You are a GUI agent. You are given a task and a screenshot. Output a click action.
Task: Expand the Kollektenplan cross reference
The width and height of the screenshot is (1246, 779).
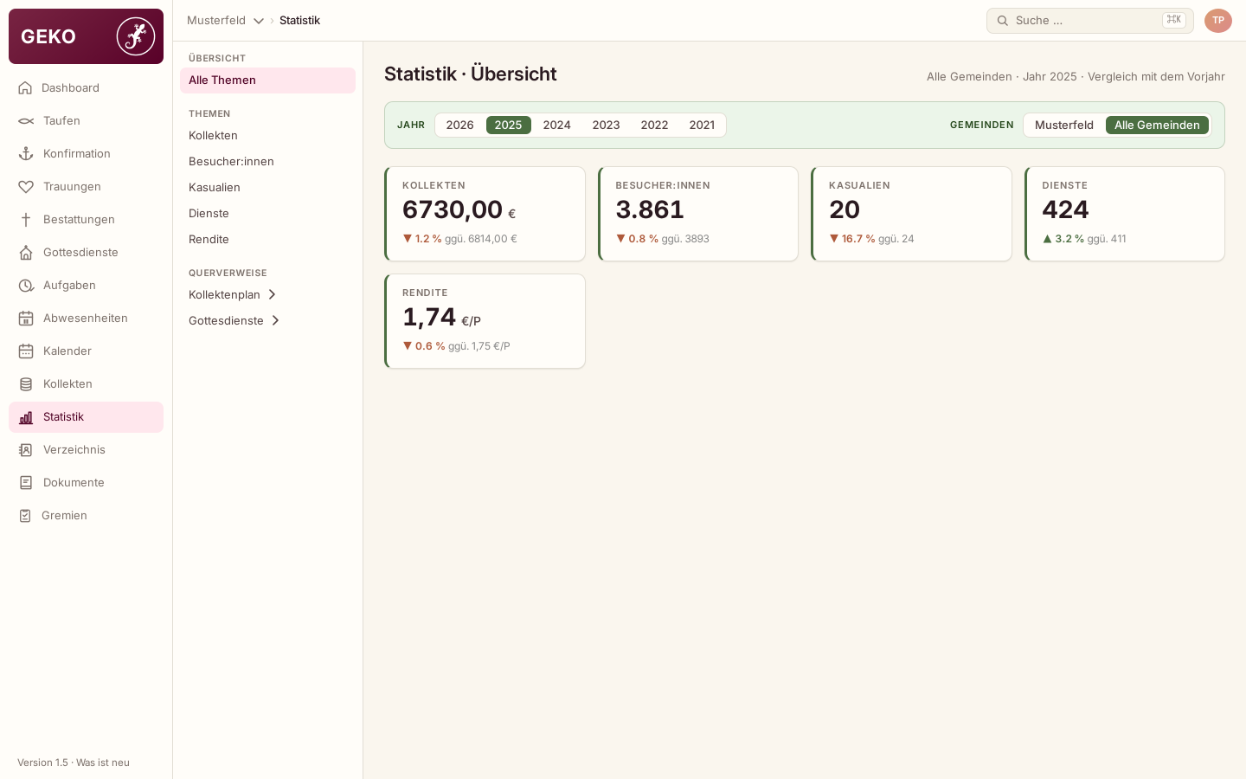click(234, 294)
